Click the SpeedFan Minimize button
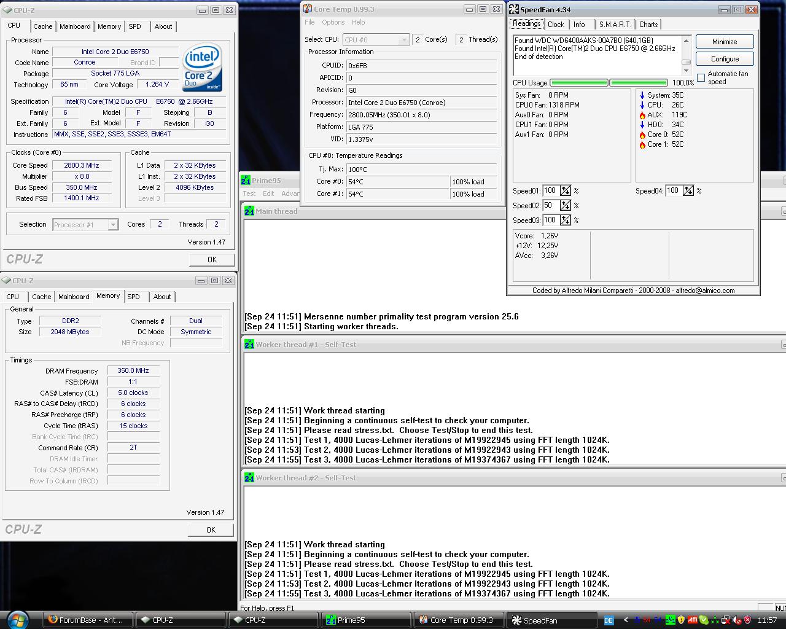786x629 pixels. point(725,42)
